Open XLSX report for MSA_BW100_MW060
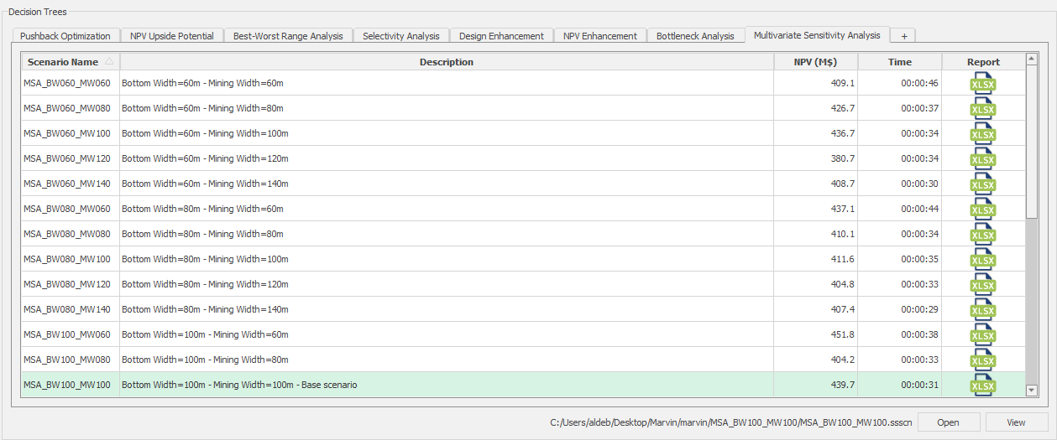Viewport: 1057px width, 440px height. click(982, 335)
